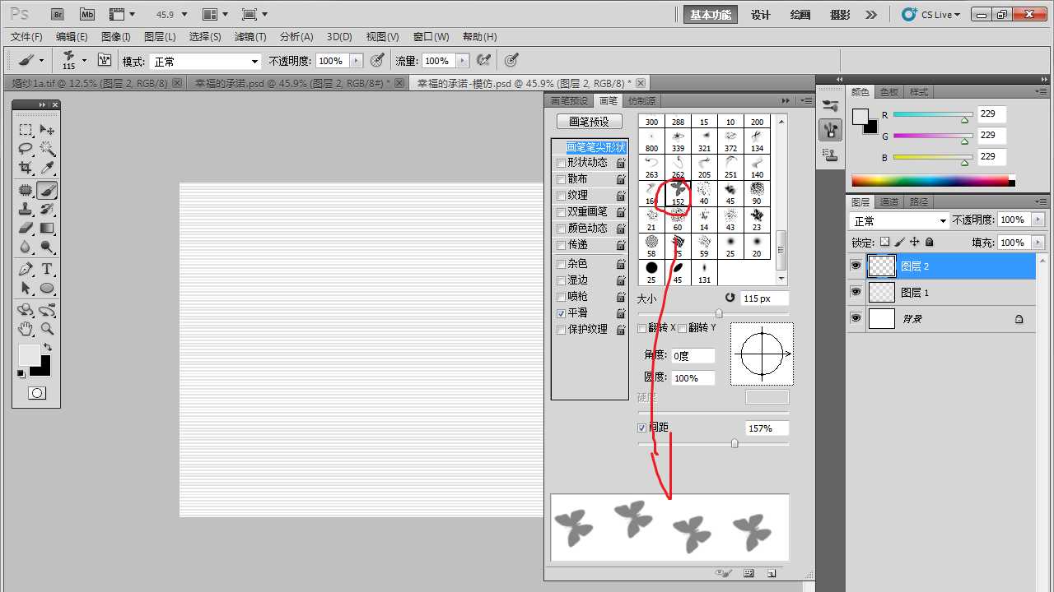Open the 滤镜(T) menu
1054x592 pixels.
[250, 37]
